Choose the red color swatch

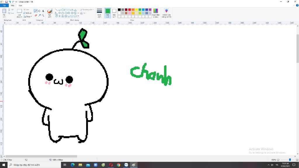coord(129,10)
